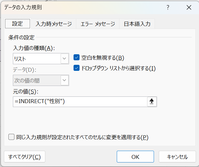Close the データの入力規則 dialog
The height and width of the screenshot is (167, 199).
click(x=188, y=8)
